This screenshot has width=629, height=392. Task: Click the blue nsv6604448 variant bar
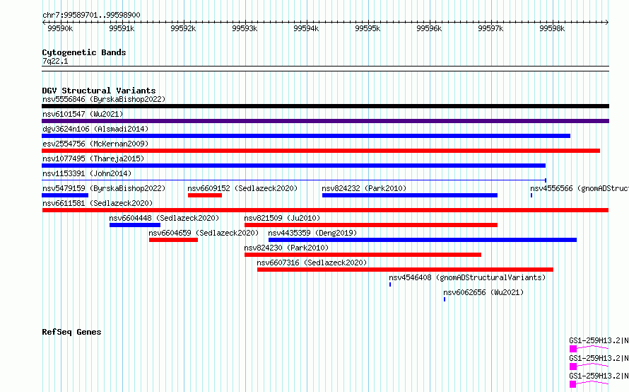click(x=135, y=225)
